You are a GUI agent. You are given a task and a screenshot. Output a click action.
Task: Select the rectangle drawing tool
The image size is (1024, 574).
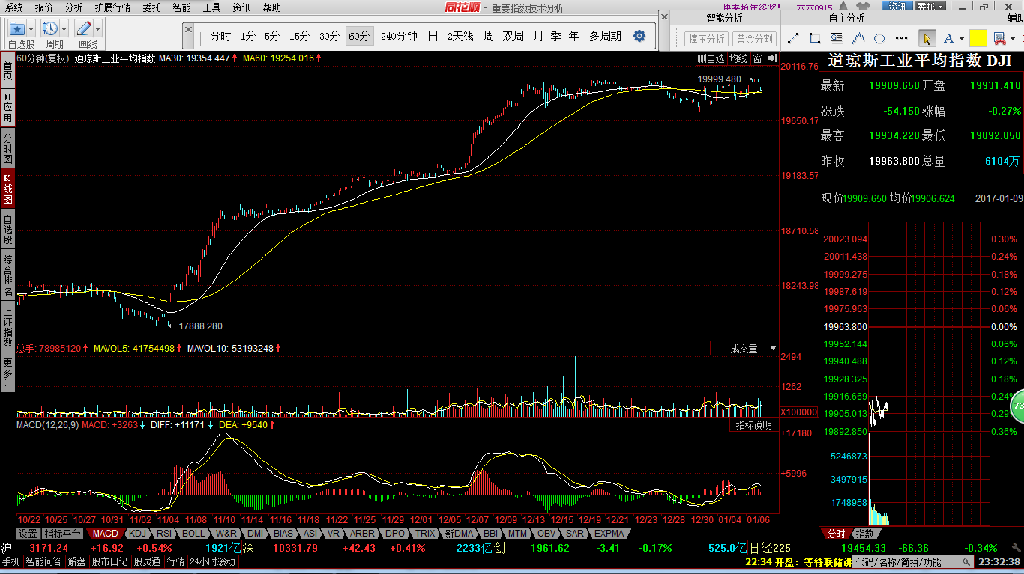(815, 38)
